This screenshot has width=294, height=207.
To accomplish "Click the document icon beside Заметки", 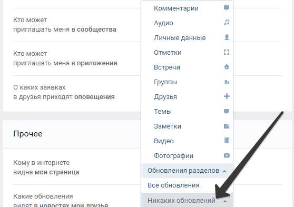I will tap(227, 126).
